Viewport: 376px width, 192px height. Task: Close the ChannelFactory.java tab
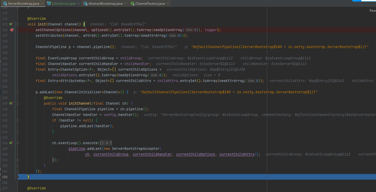(x=167, y=4)
